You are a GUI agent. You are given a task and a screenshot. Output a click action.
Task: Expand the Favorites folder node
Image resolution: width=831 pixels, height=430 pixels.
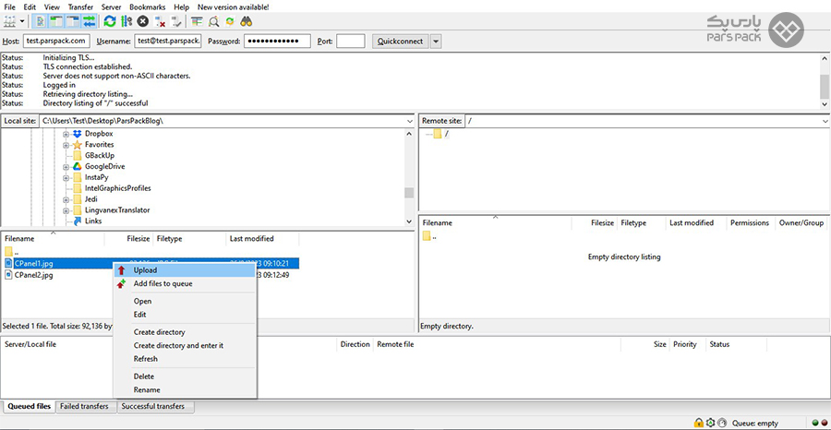[66, 145]
